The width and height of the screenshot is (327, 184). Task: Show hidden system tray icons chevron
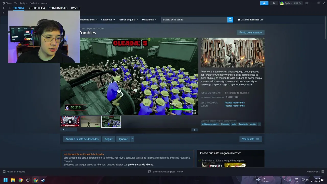point(285,180)
